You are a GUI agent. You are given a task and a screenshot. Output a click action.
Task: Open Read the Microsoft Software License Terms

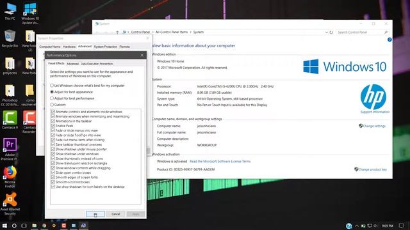220,162
